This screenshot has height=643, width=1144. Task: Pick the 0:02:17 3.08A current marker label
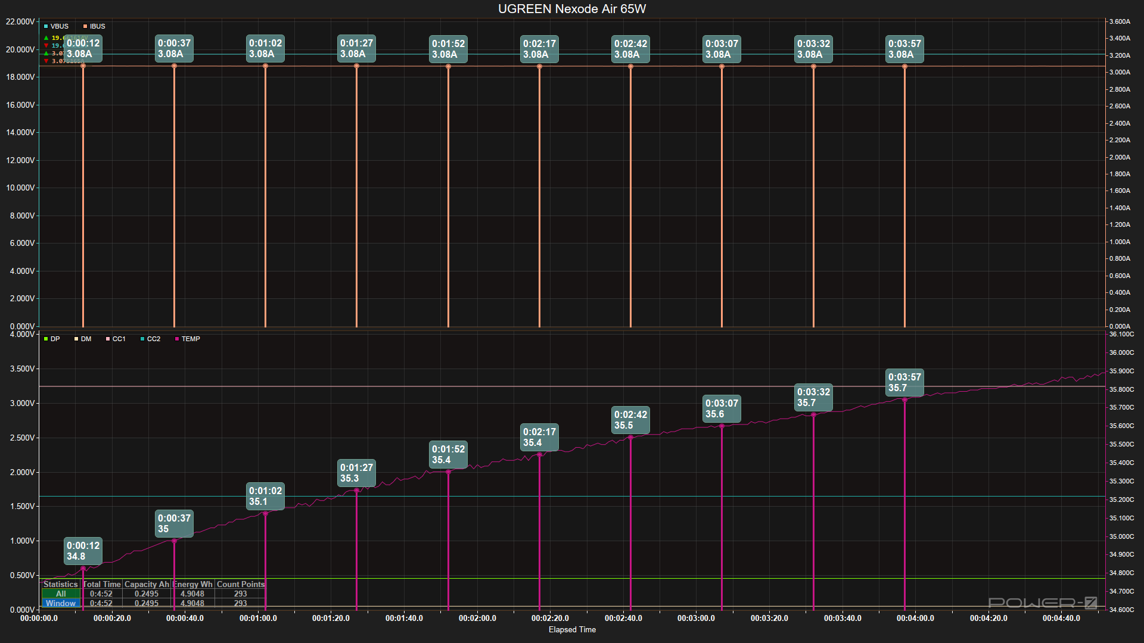pos(539,49)
